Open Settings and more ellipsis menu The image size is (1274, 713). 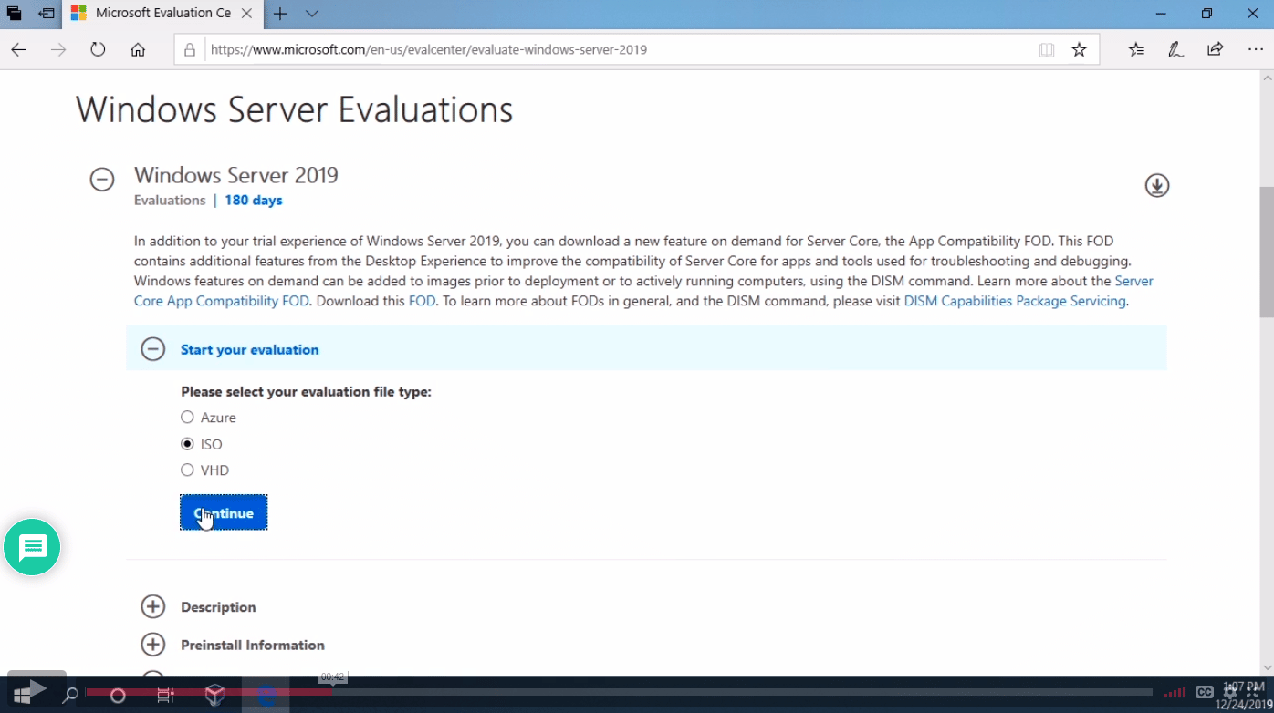coord(1255,50)
